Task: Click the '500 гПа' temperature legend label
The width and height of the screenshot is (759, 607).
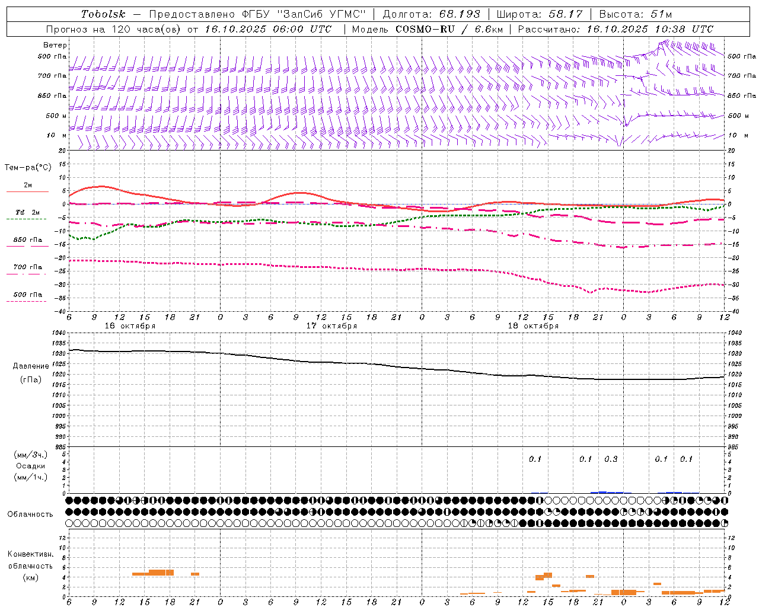Action: pyautogui.click(x=28, y=295)
